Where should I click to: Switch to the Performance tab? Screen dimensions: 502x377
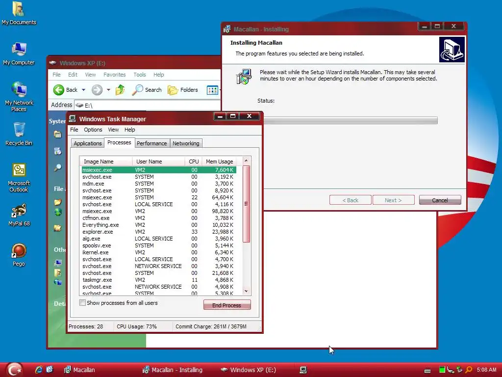[x=152, y=143]
